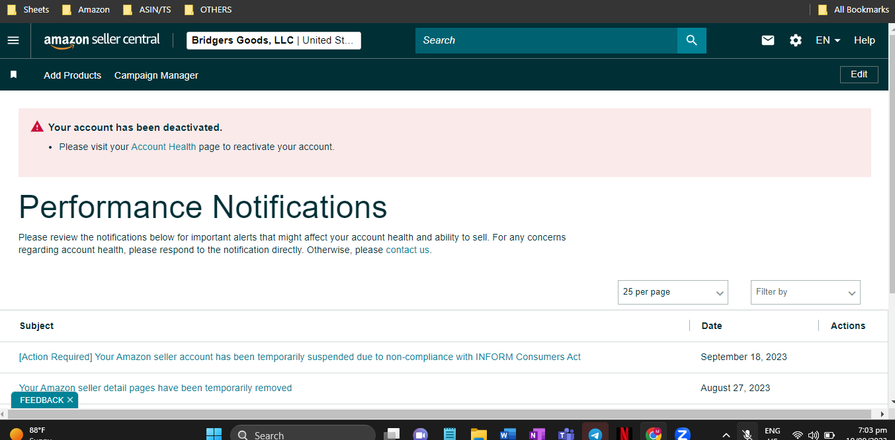Viewport: 895px width, 440px height.
Task: Open the Sheets bookmark folder
Action: 28,10
